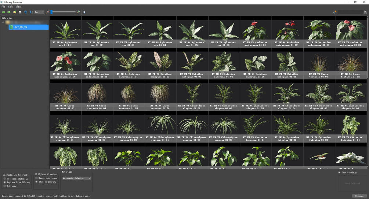This screenshot has height=199, width=369.
Task: Select Carex testacea 01 06 thumbnail
Action: (160, 95)
